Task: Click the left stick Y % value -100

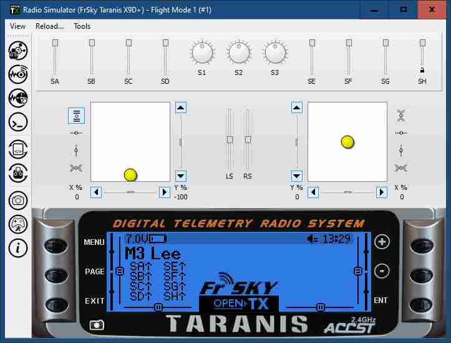Action: (181, 197)
